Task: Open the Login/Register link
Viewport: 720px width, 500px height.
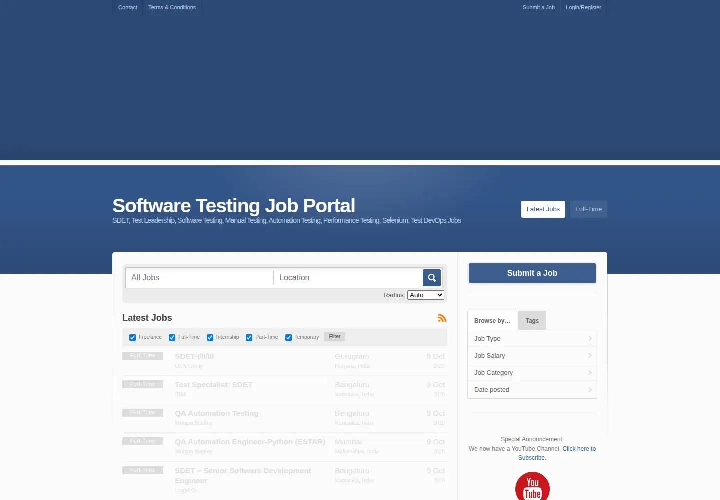Action: tap(583, 7)
